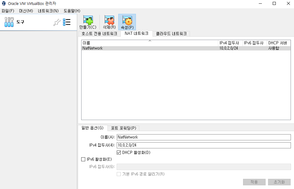Click the IPv6 접두사 column header
294x189 pixels.
click(254, 43)
